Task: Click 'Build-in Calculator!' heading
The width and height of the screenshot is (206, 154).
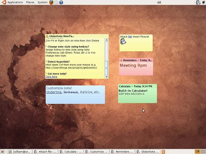Action: [x=133, y=90]
